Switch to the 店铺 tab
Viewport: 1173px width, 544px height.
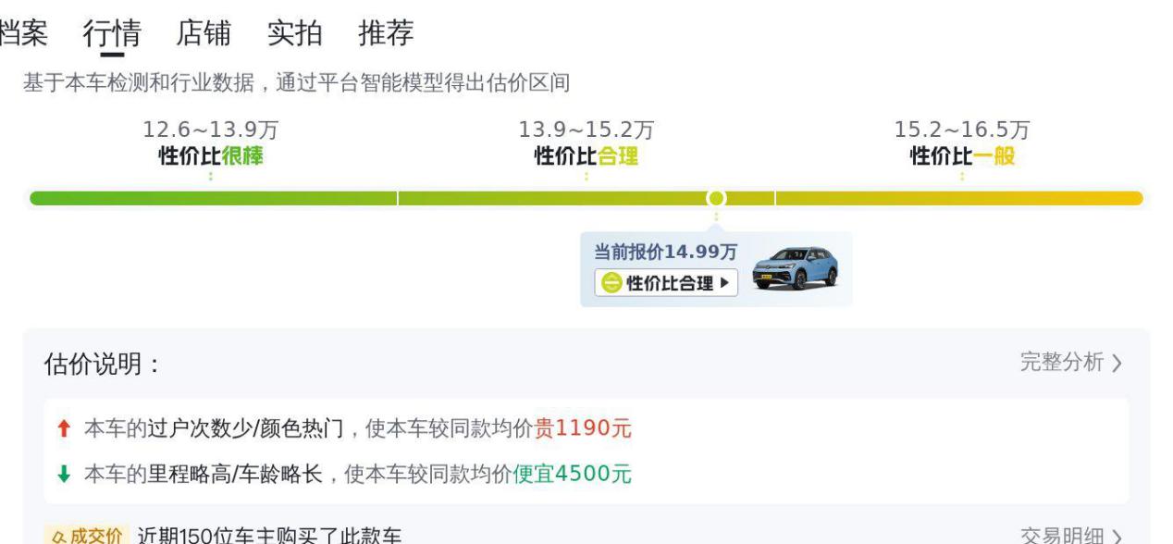pos(204,33)
